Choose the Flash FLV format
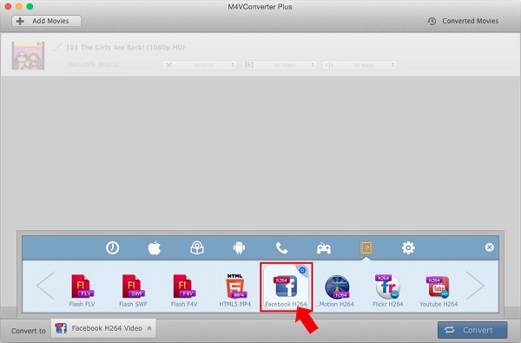 click(82, 290)
